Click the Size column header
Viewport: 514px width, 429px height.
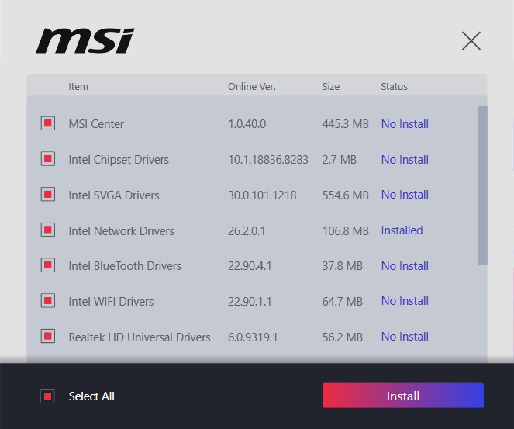330,86
